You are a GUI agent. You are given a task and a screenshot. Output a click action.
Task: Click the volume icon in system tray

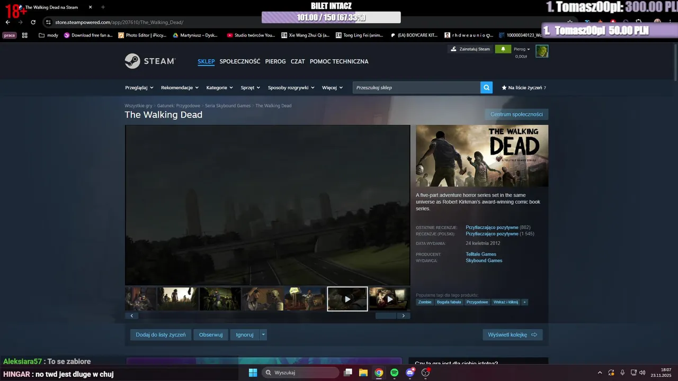click(643, 373)
